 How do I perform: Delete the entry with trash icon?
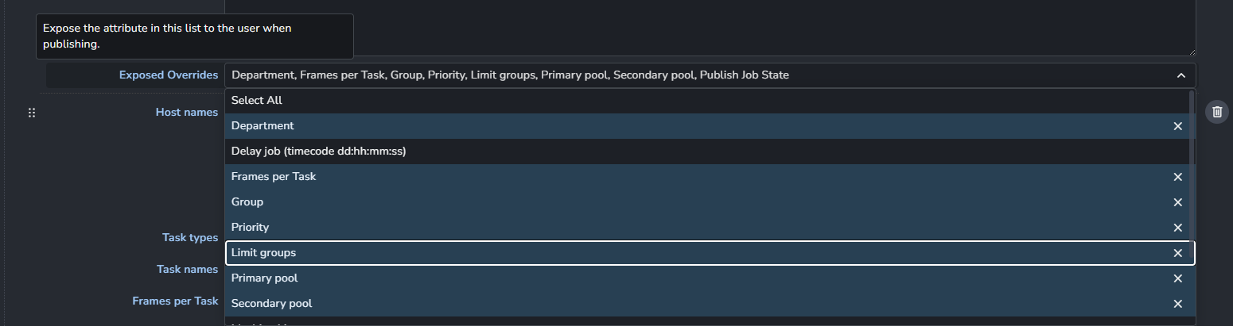click(1217, 112)
